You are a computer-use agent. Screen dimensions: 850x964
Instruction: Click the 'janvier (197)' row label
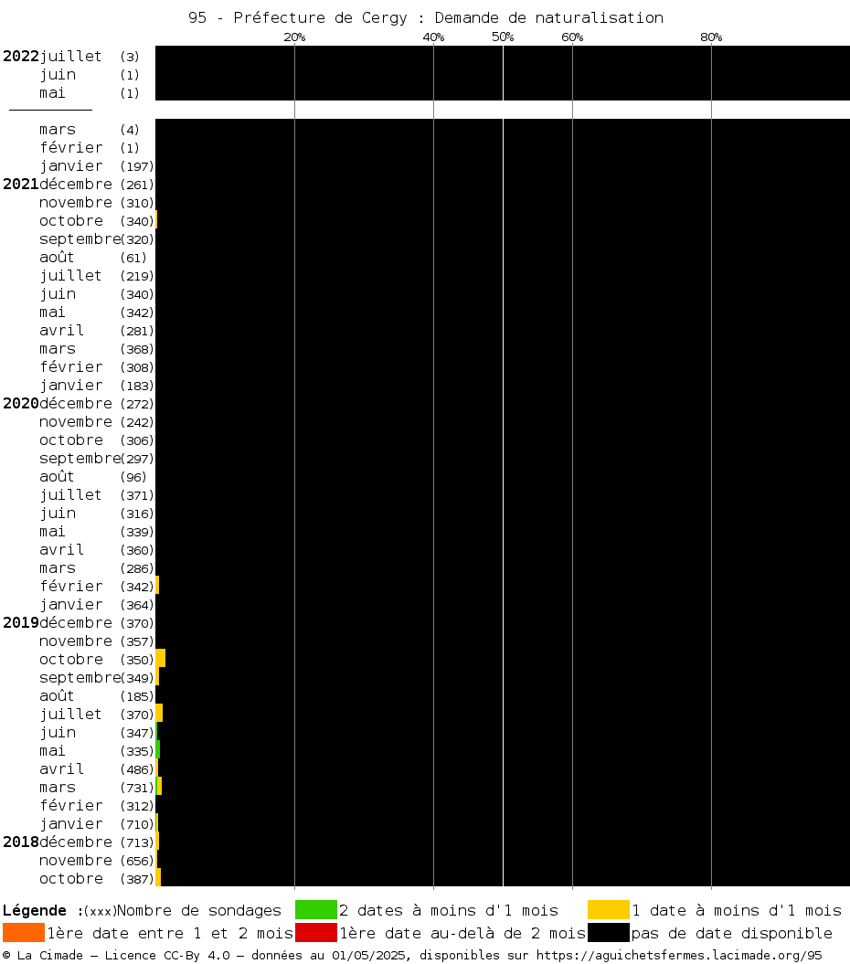point(97,166)
